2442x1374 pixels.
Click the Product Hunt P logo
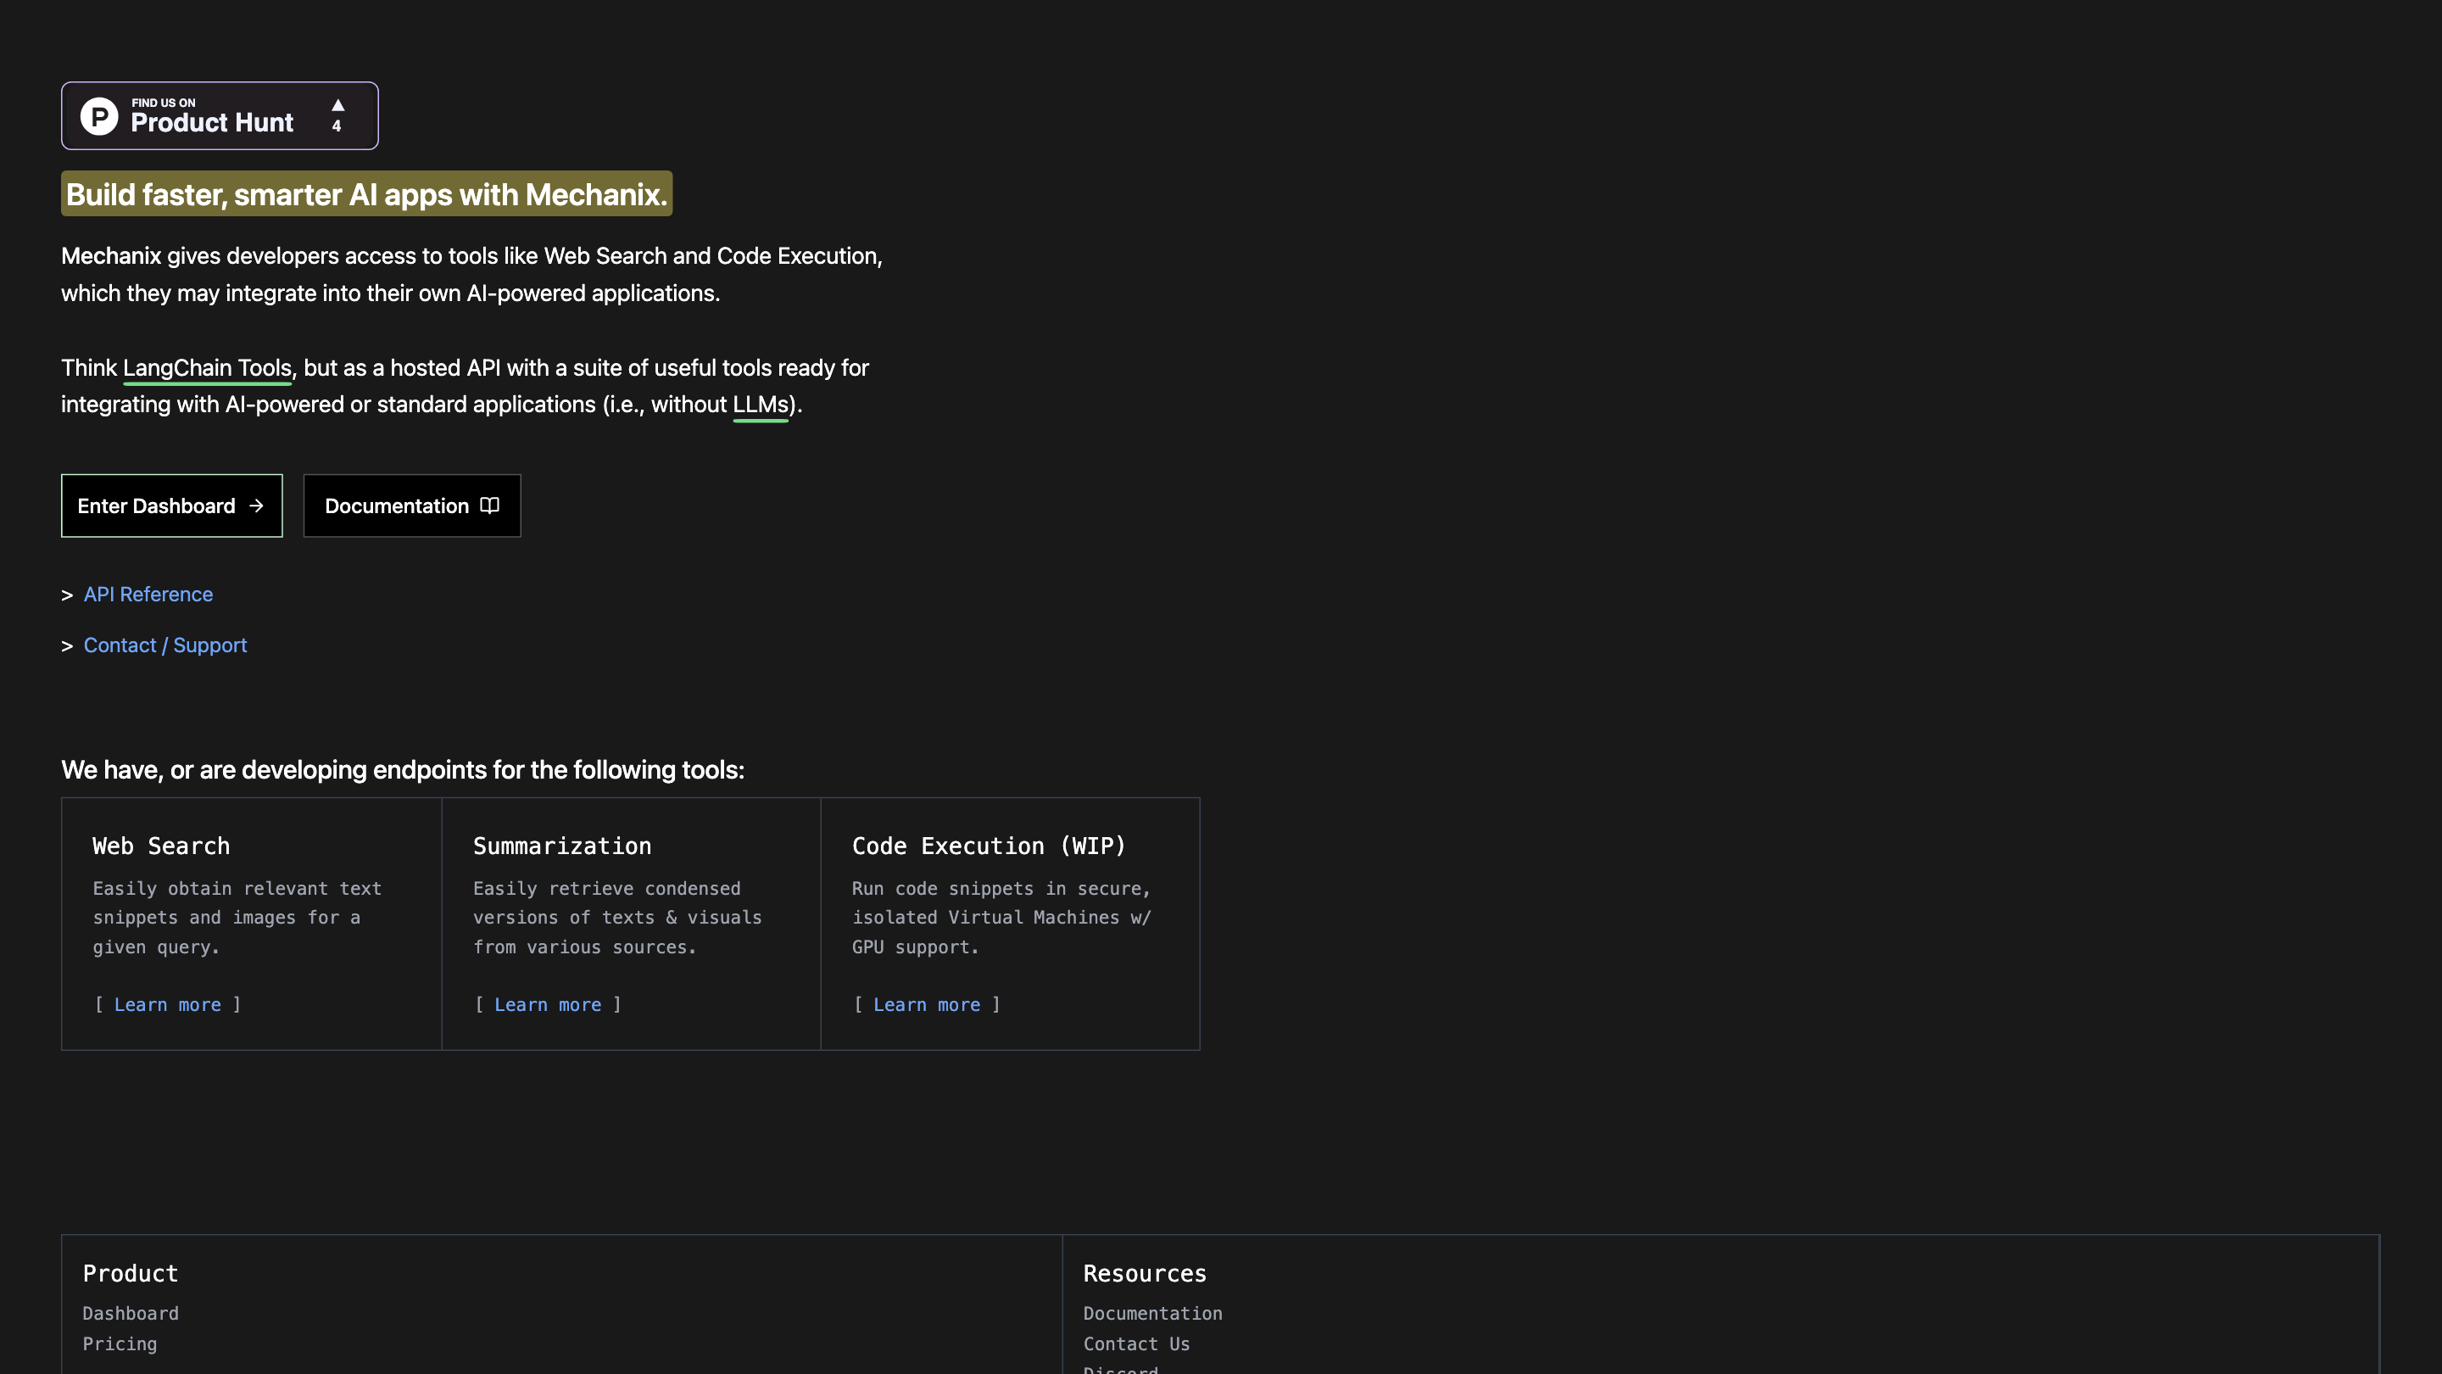click(x=98, y=115)
